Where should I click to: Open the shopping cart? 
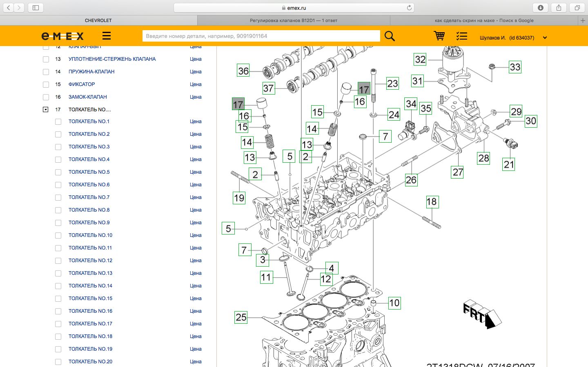439,36
